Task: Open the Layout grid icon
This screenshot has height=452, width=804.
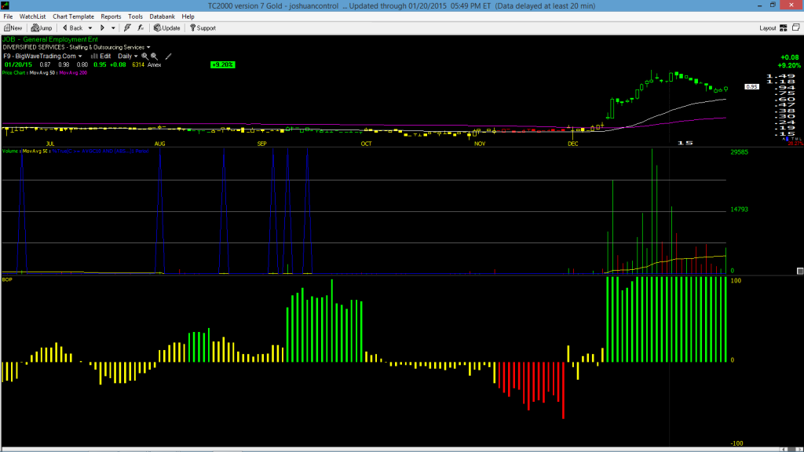Action: click(x=783, y=28)
